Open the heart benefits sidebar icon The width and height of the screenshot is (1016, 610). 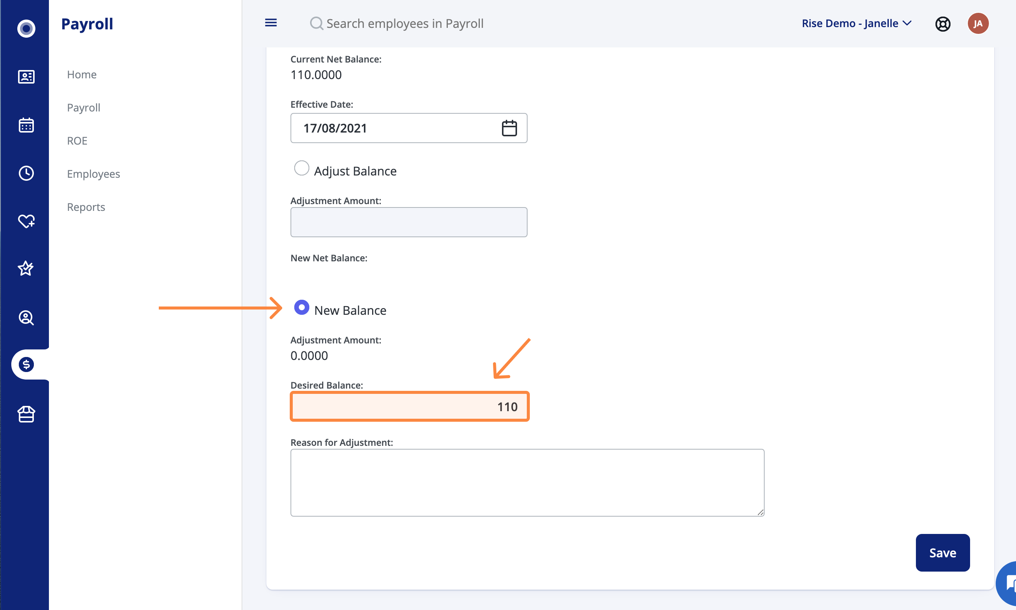[26, 221]
